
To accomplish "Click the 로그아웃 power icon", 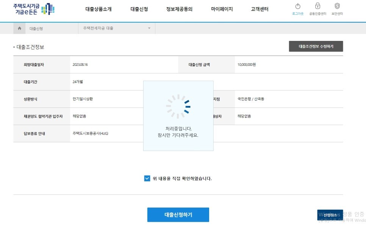I will [298, 9].
